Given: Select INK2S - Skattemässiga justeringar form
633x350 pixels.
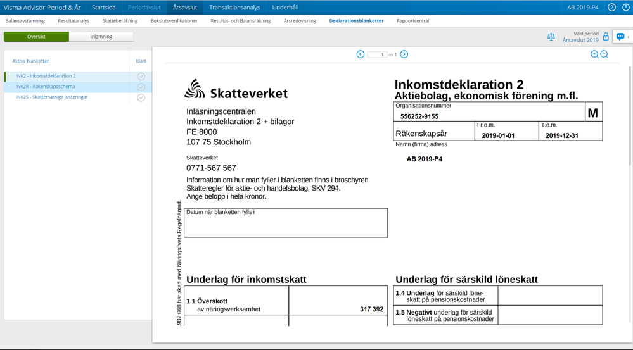Looking at the screenshot, I should pos(52,97).
